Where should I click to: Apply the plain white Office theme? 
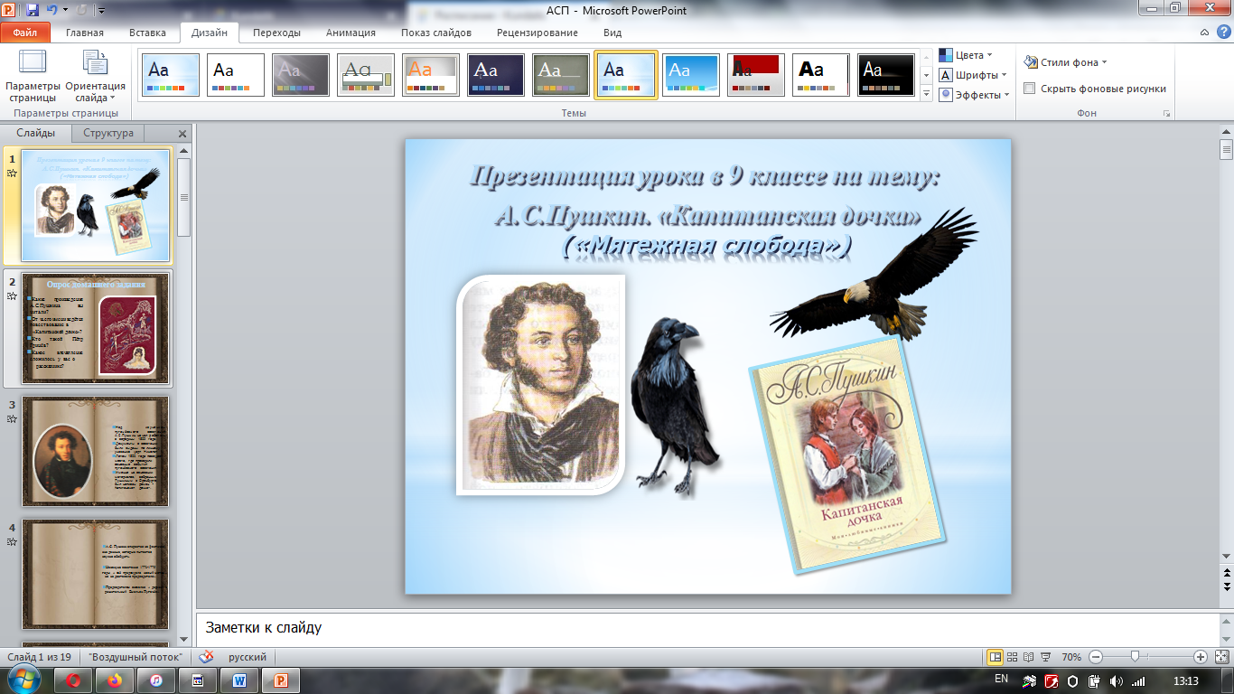pos(236,75)
